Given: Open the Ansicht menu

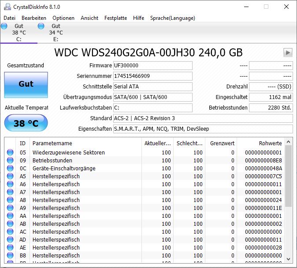Looking at the screenshot, I should click(x=89, y=18).
